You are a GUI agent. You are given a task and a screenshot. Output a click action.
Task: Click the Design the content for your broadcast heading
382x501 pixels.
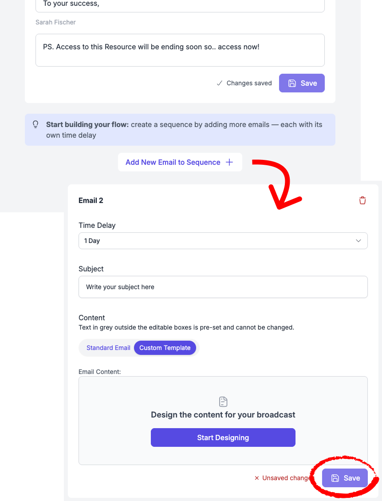[x=223, y=415]
